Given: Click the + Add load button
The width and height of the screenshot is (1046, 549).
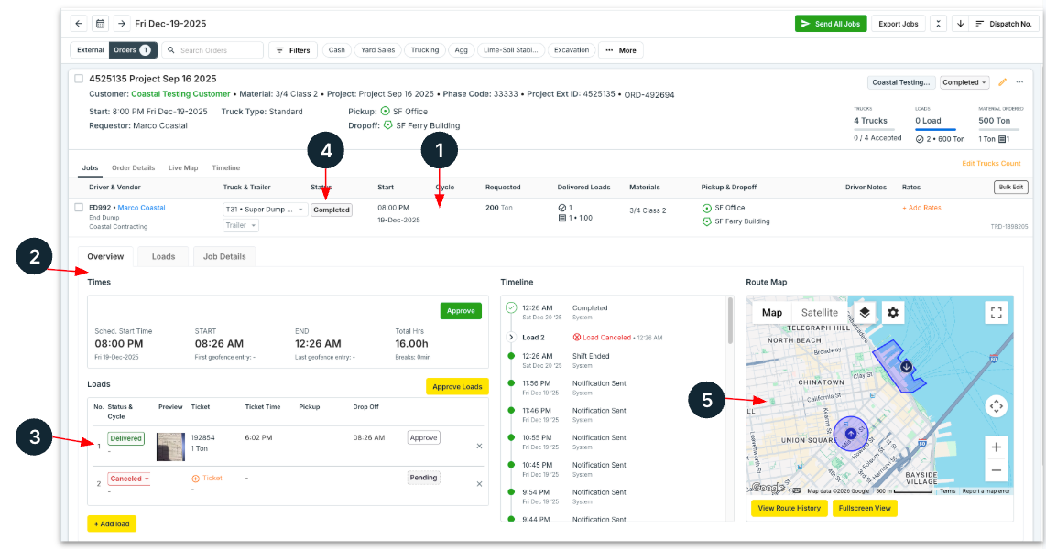Looking at the screenshot, I should [x=112, y=523].
